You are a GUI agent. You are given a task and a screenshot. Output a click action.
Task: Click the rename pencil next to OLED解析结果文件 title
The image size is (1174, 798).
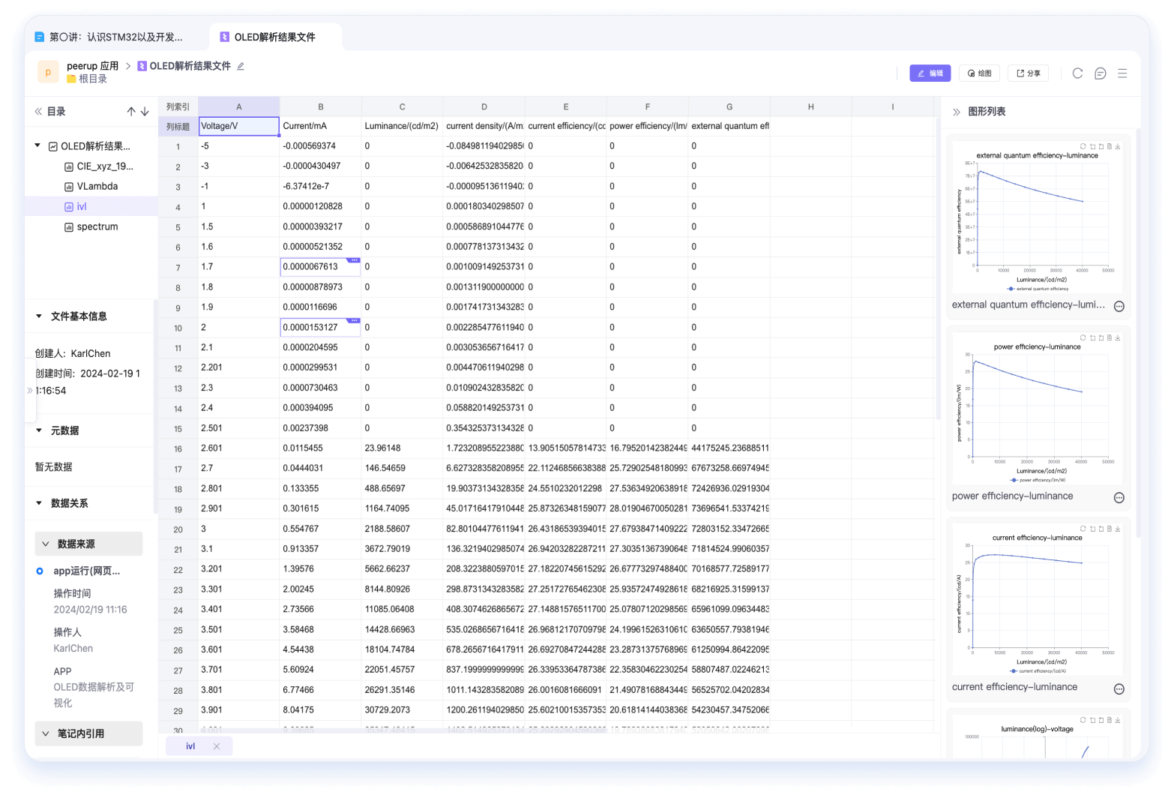(x=241, y=66)
